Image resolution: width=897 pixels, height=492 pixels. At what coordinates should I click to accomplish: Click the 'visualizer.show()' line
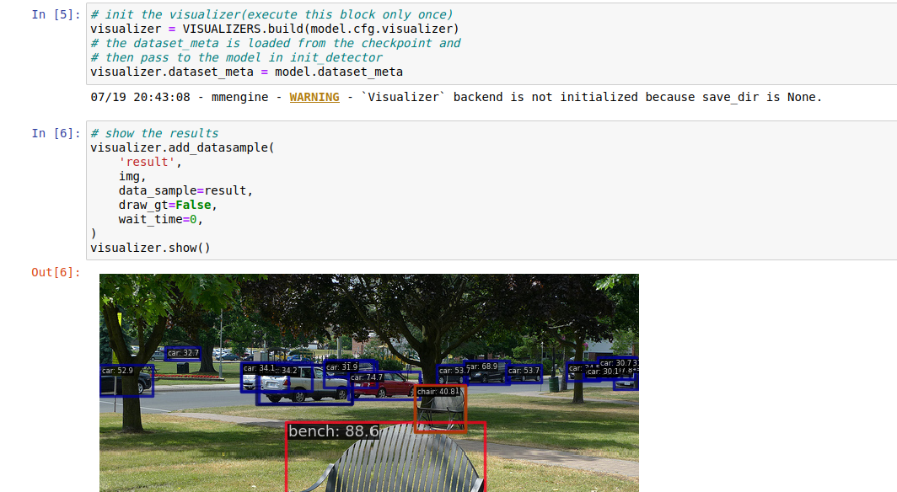[150, 248]
